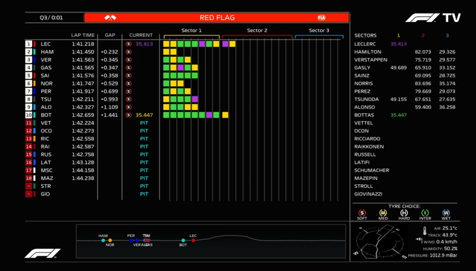
Task: Click HAMILTON in the sectors list
Action: tap(368, 52)
